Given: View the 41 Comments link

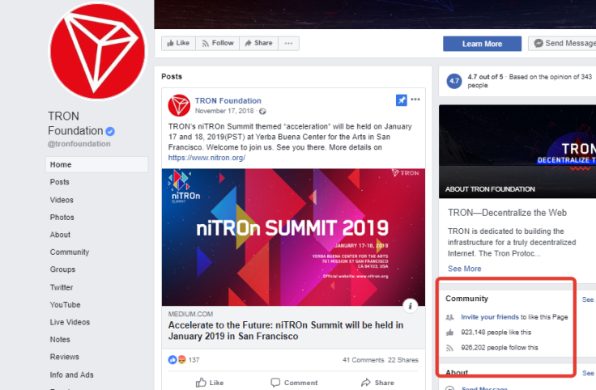Looking at the screenshot, I should [364, 360].
